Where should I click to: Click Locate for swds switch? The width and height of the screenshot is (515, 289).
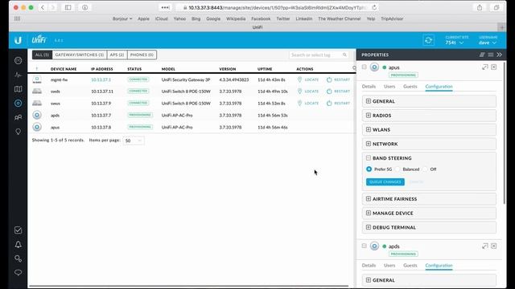coord(308,92)
